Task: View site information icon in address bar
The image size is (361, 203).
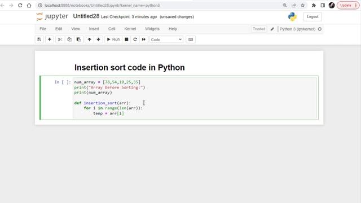Action: 40,5
